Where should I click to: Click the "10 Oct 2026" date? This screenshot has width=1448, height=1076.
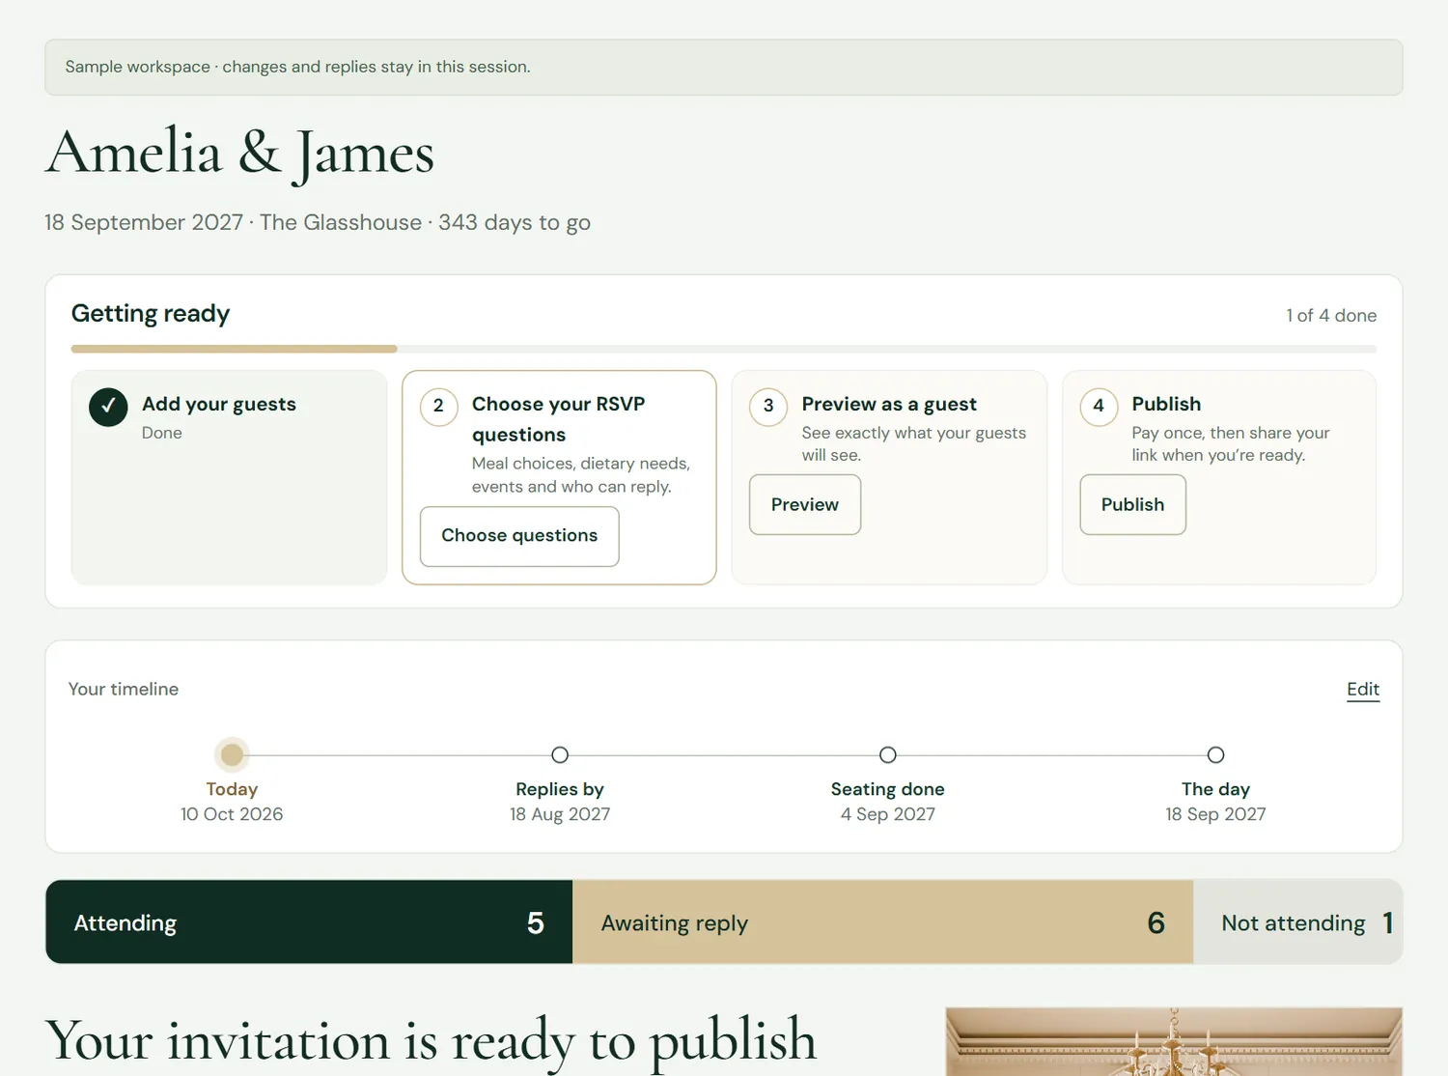232,814
